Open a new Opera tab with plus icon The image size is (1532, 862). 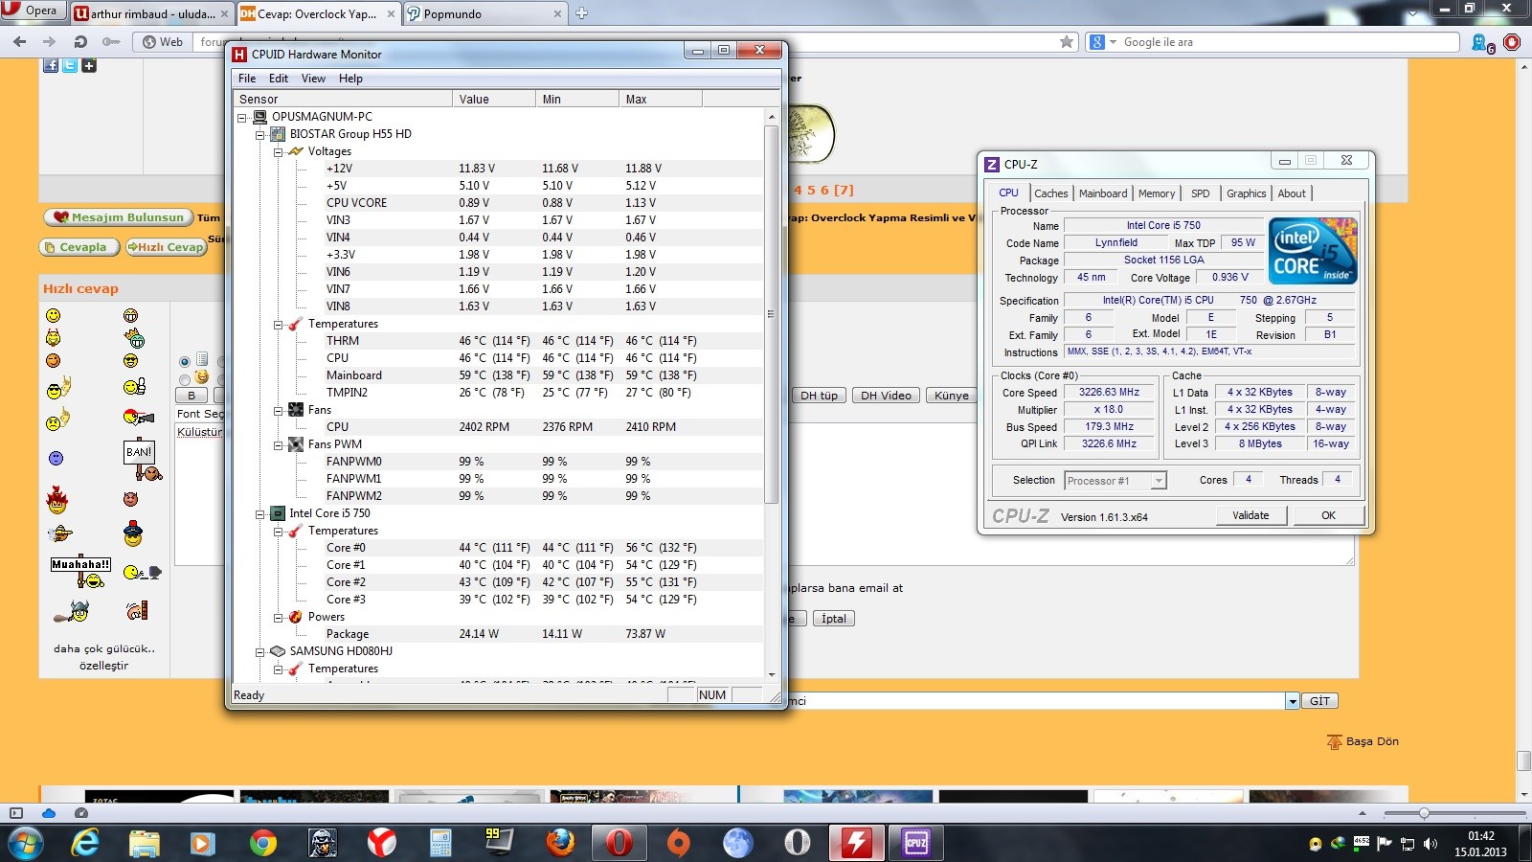coord(581,13)
